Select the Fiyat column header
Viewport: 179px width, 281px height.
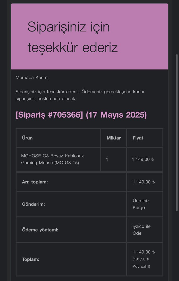138,138
